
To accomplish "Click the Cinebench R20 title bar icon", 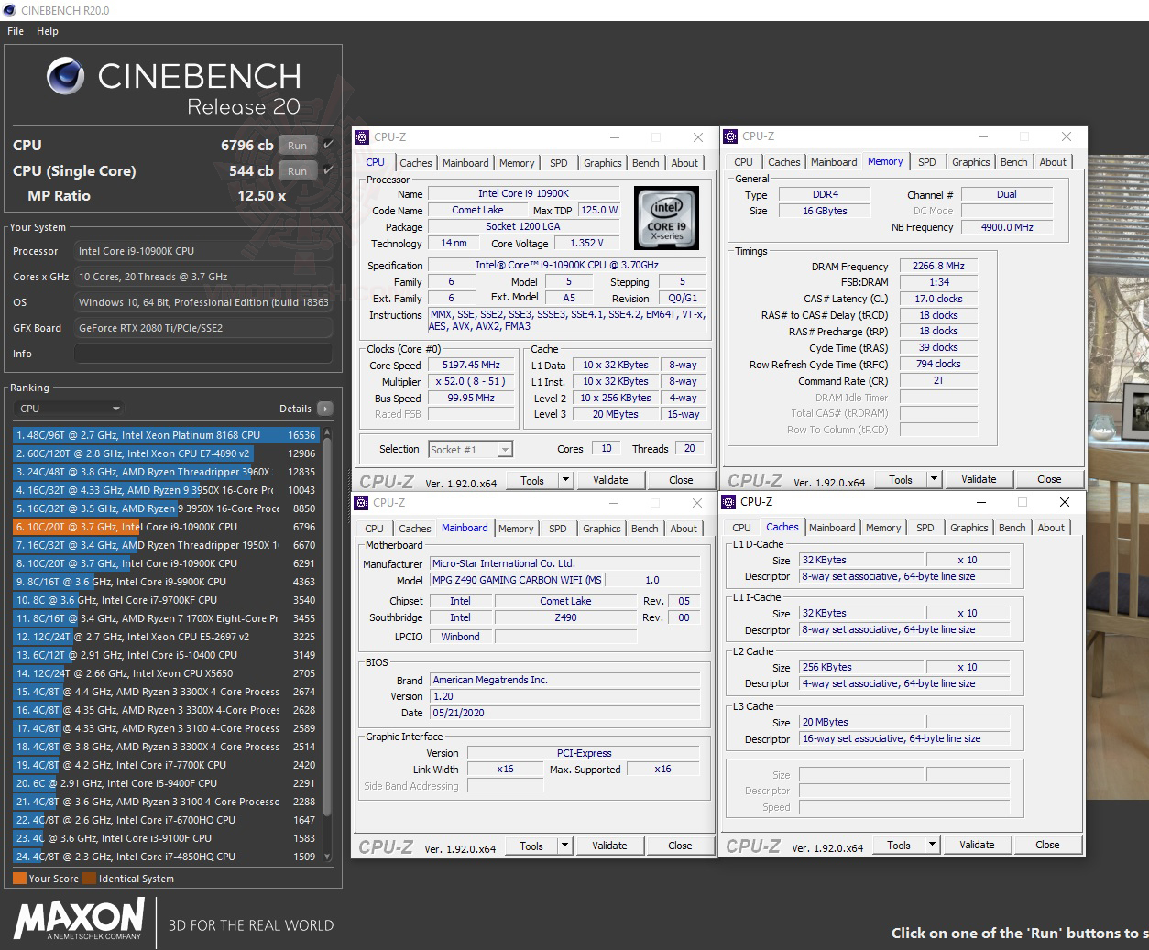I will pos(9,10).
